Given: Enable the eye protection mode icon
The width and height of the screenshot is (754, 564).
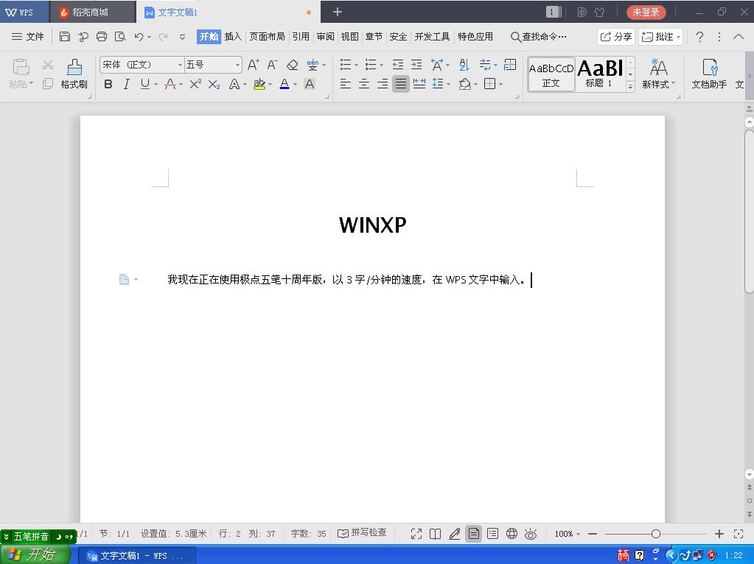Looking at the screenshot, I should click(x=530, y=533).
